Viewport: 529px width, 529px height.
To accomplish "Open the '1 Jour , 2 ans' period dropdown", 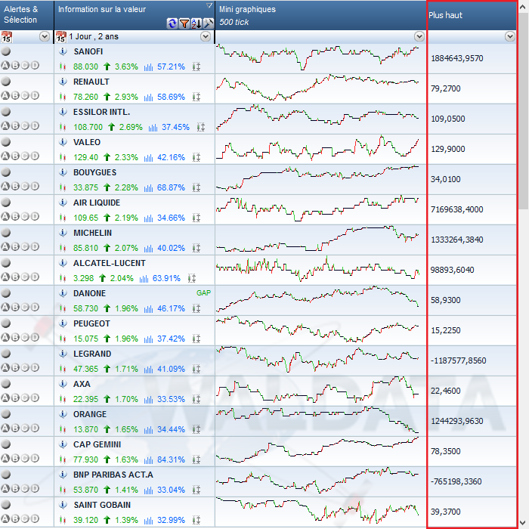I will tap(206, 36).
